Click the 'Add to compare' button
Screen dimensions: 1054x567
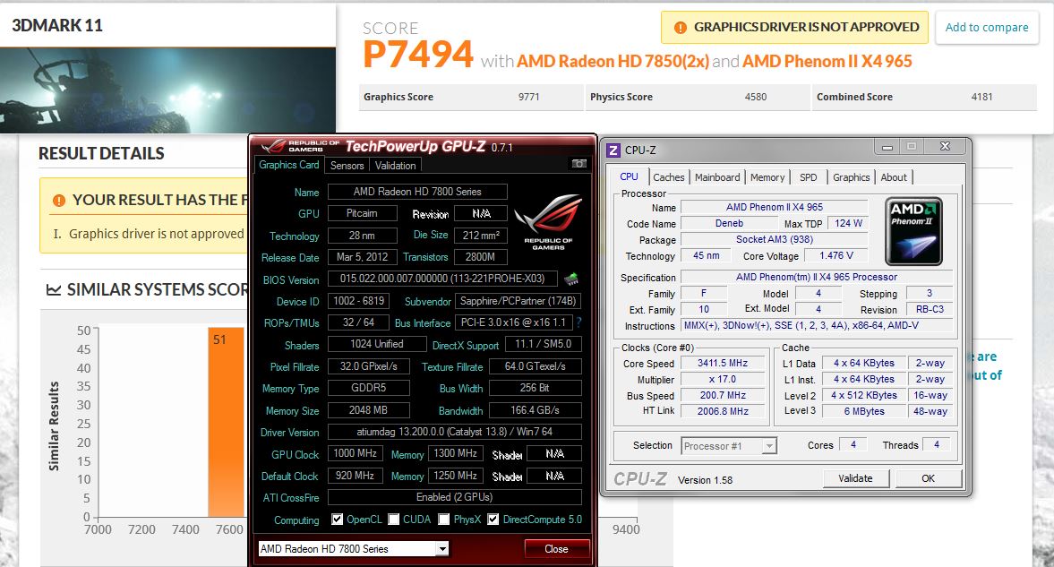pos(987,28)
